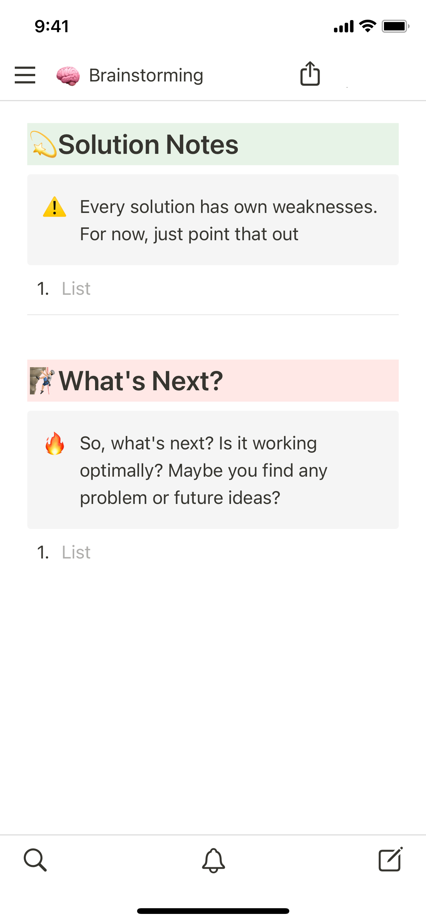
Task: Tap the divider line below first list
Action: 213,314
